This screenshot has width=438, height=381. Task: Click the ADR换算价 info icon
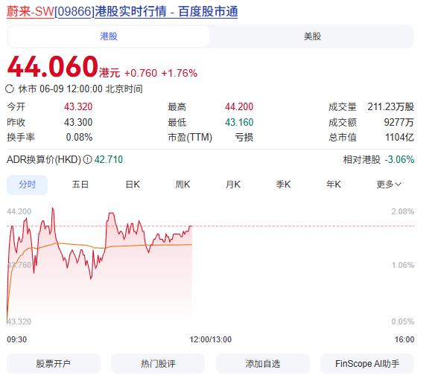tap(88, 160)
